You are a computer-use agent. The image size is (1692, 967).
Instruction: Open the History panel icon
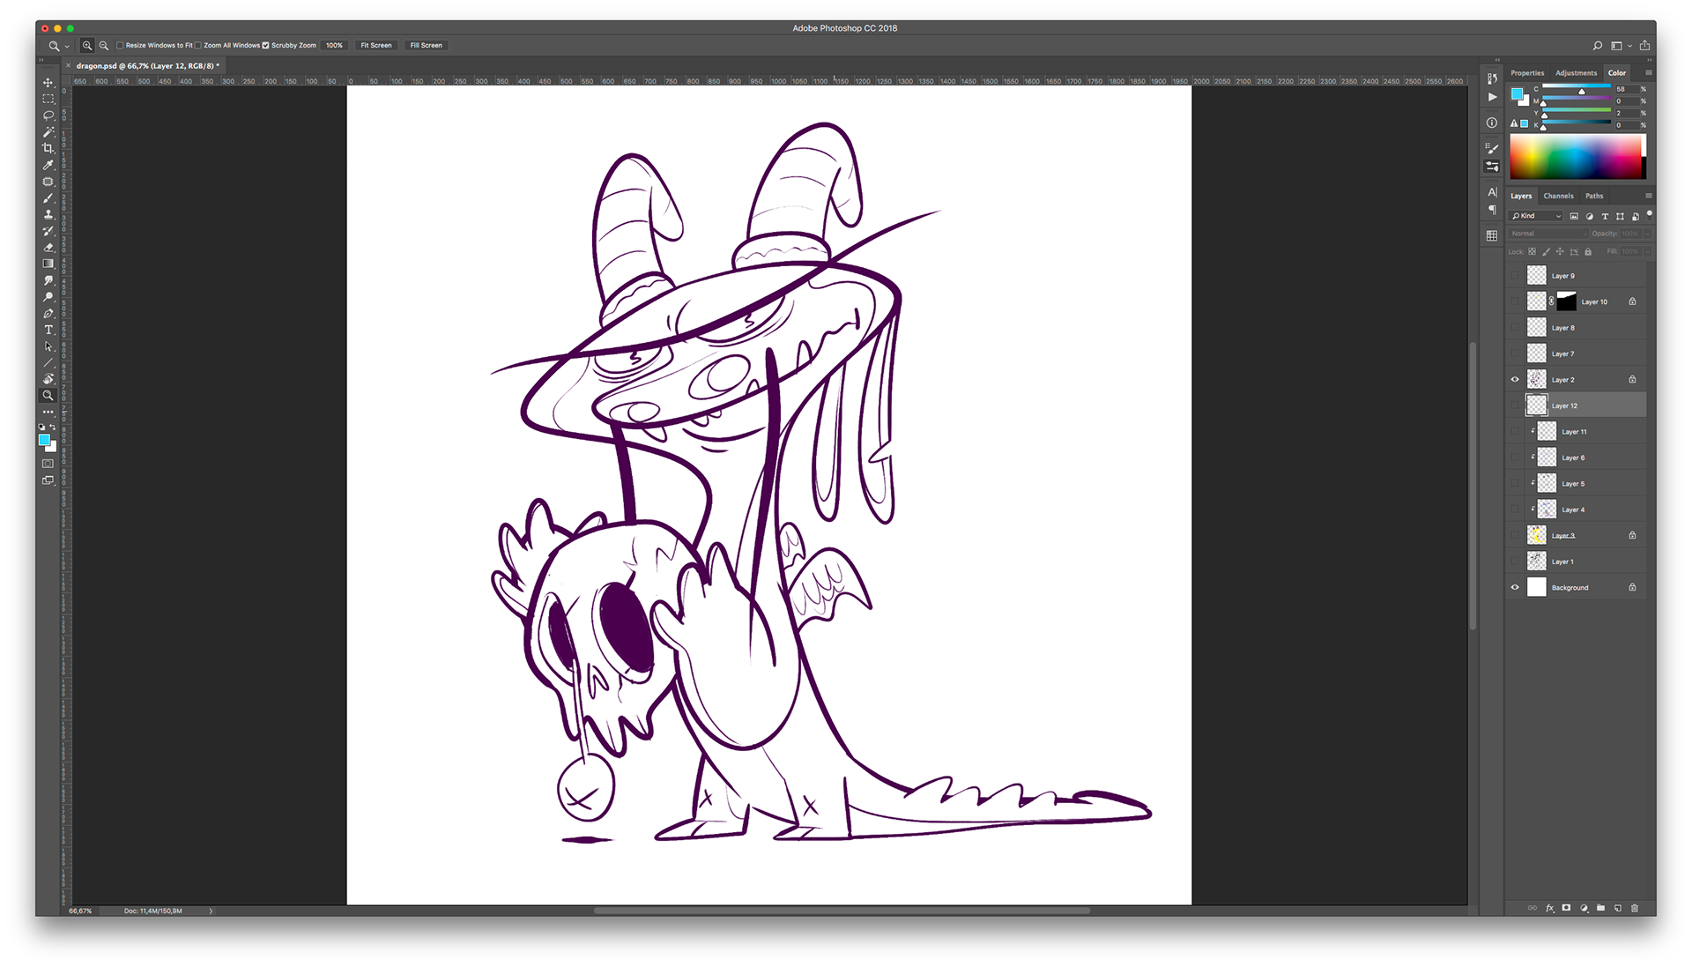1492,78
